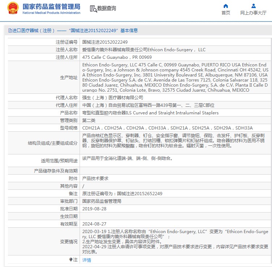Click address 475 Calle C Guaynabo value
The image size is (272, 267).
tap(117, 57)
